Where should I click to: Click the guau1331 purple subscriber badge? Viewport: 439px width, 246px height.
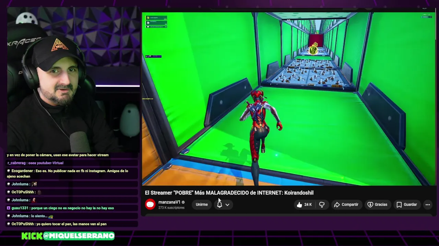tap(9, 208)
